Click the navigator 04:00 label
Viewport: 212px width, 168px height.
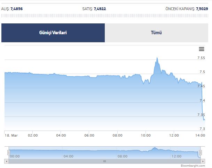[x=69, y=156]
